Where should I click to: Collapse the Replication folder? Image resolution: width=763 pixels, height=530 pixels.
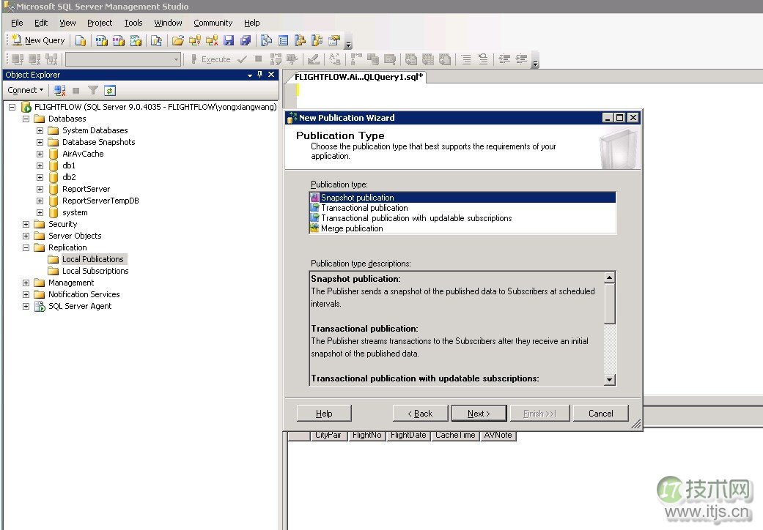tap(26, 247)
